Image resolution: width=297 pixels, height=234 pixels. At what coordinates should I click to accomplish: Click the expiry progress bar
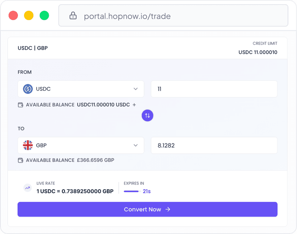tap(131, 191)
